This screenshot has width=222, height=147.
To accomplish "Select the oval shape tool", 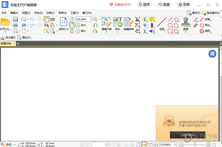I will pyautogui.click(x=170, y=26).
